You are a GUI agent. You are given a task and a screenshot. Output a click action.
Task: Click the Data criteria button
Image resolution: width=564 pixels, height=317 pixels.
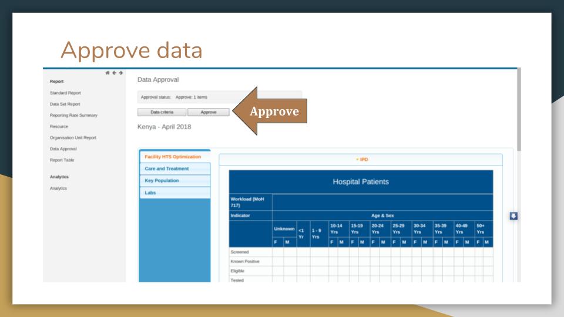pyautogui.click(x=162, y=112)
